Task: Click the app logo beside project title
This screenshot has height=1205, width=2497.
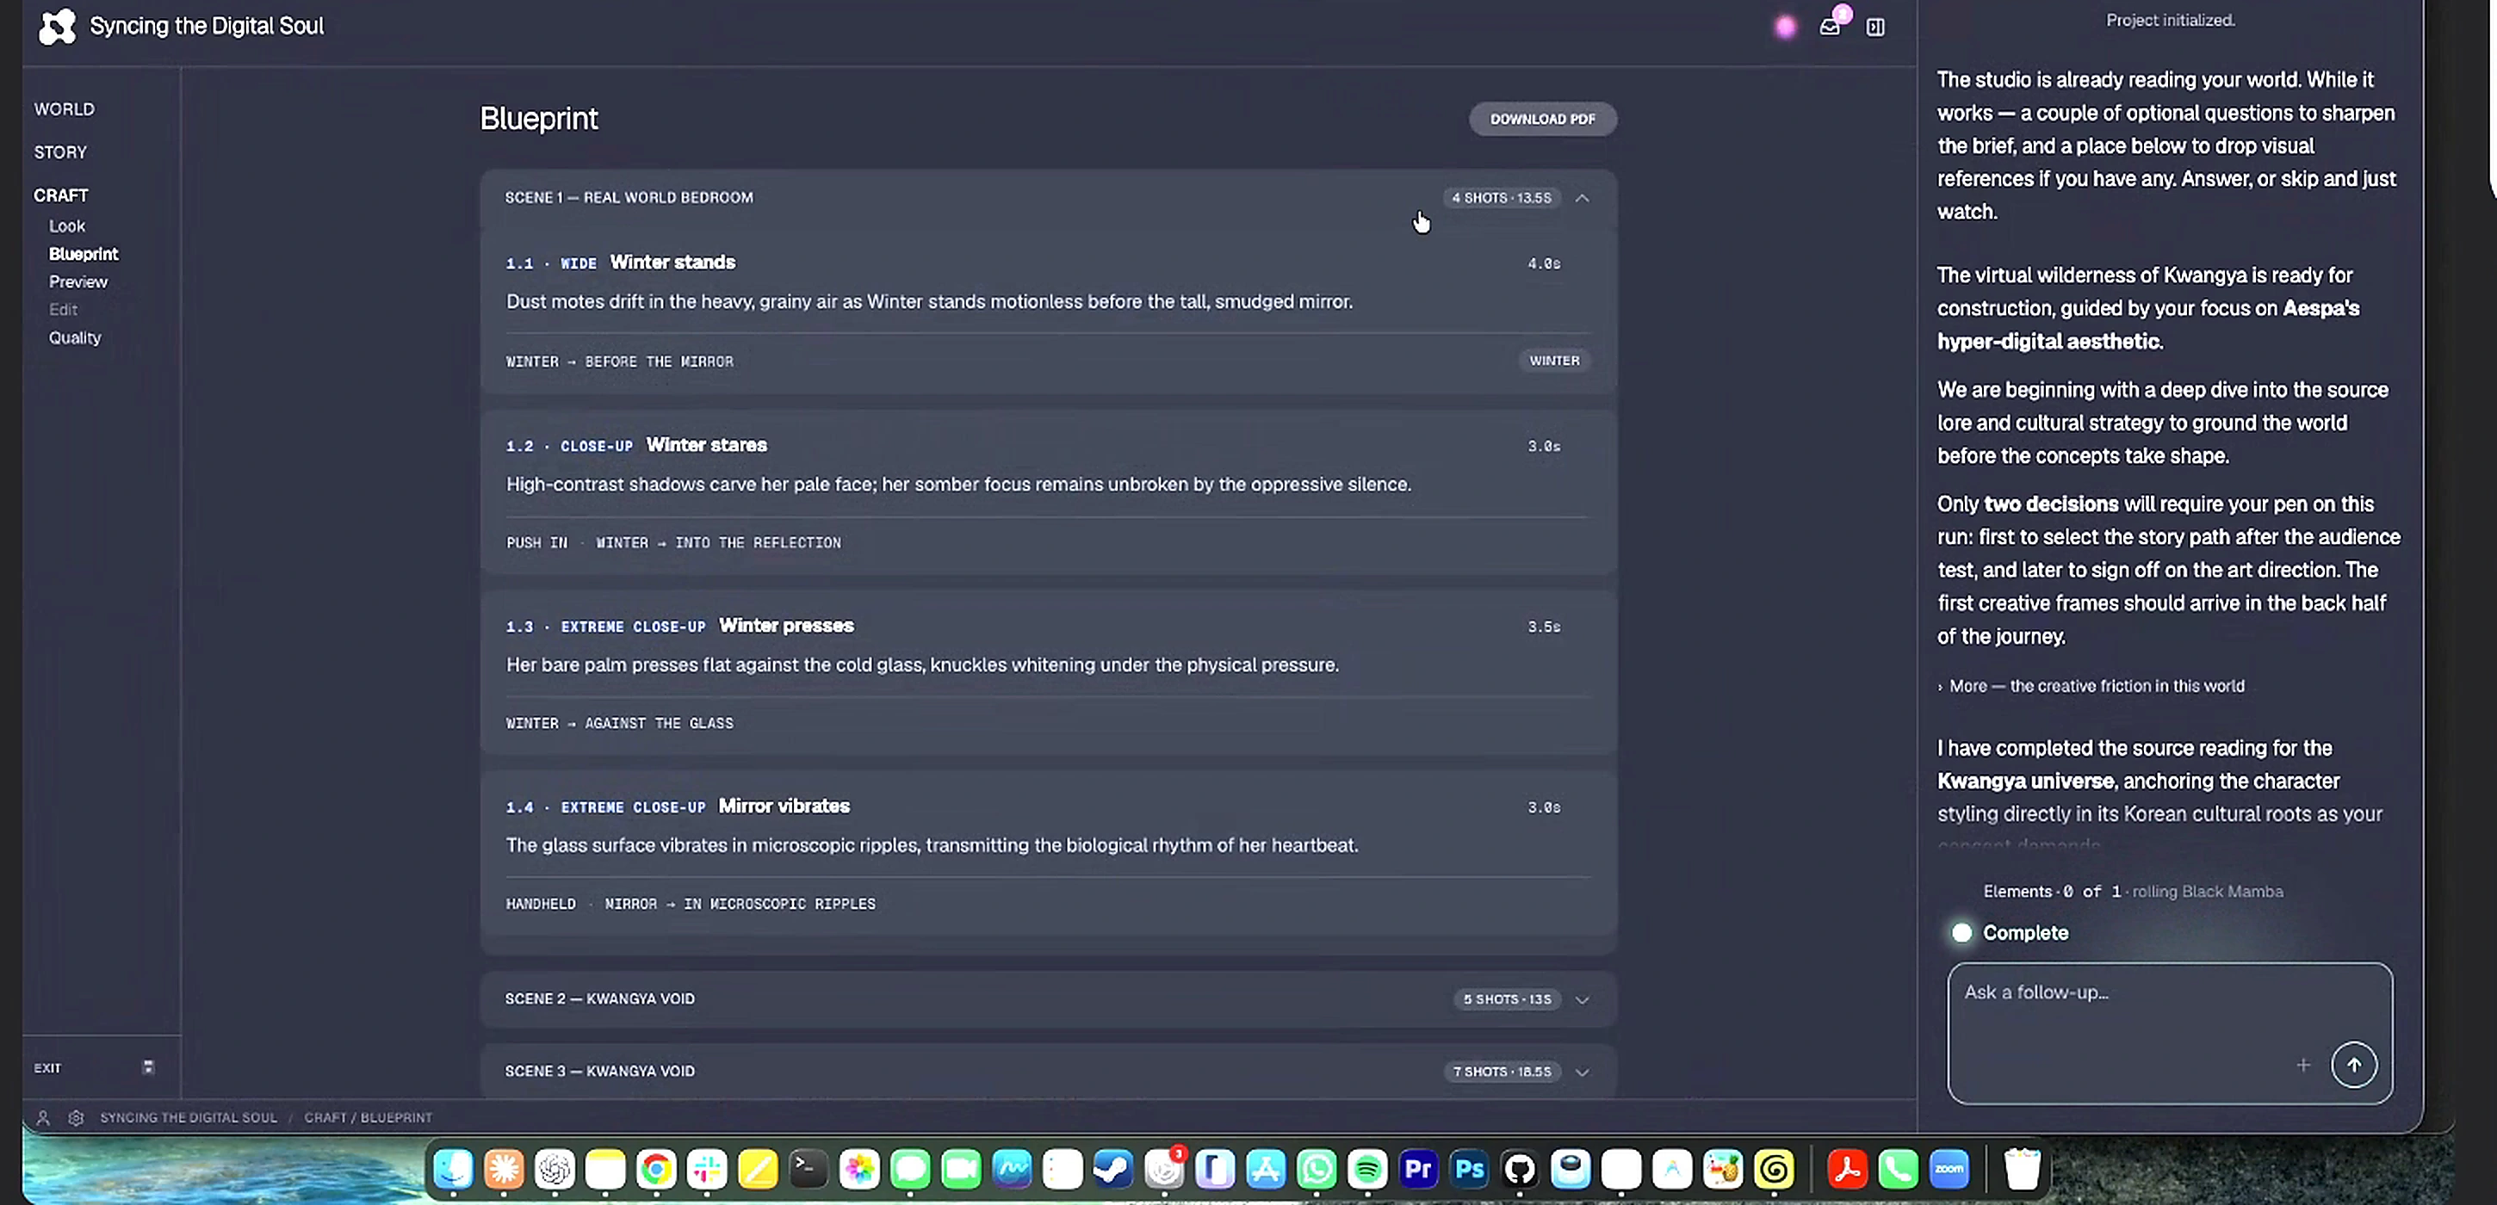Action: 57,26
